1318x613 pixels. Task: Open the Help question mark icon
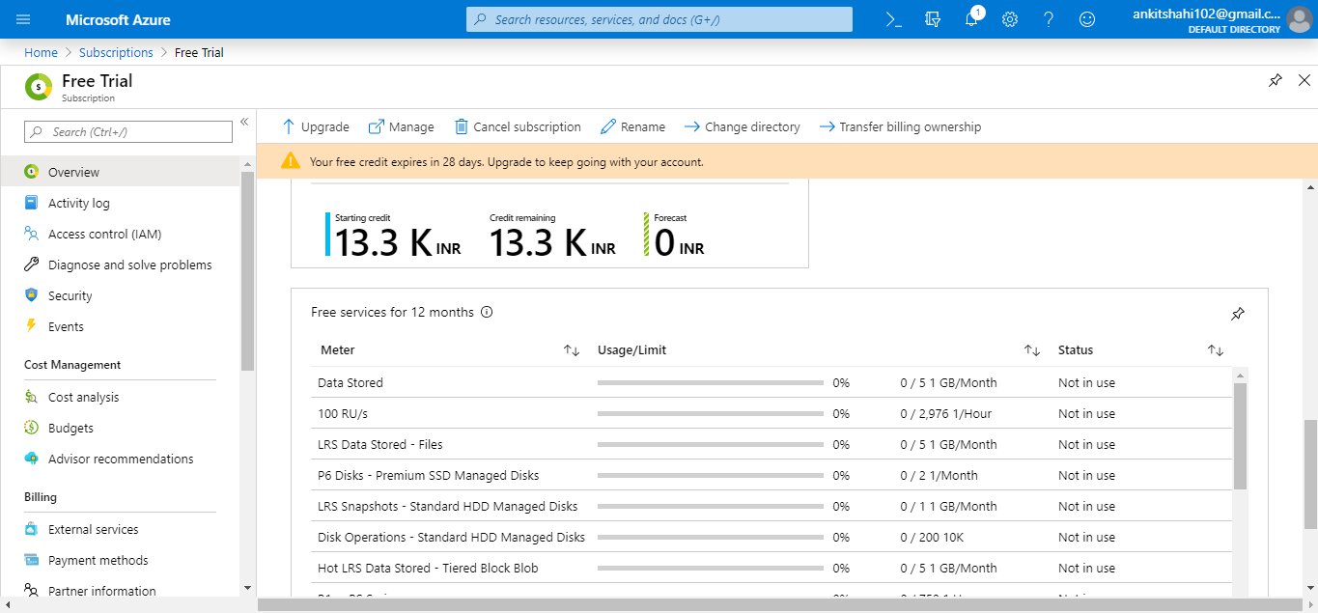click(x=1049, y=19)
